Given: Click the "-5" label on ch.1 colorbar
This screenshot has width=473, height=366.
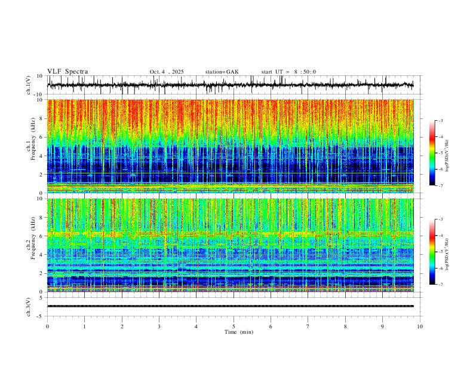Looking at the screenshot, I should (x=441, y=153).
